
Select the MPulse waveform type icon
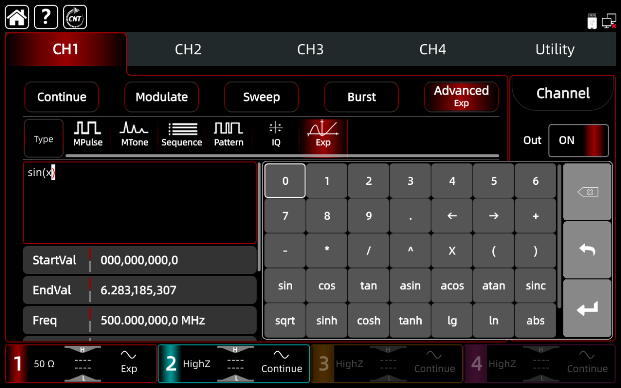pyautogui.click(x=88, y=134)
